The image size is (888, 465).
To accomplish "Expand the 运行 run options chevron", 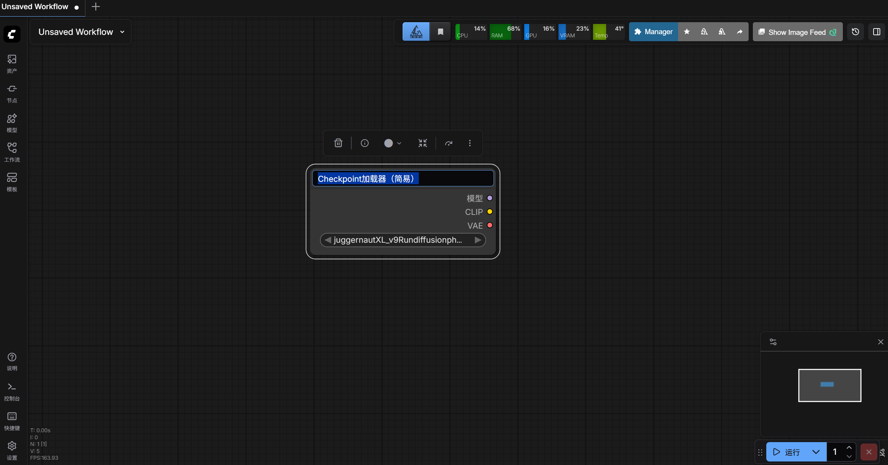I will point(816,452).
